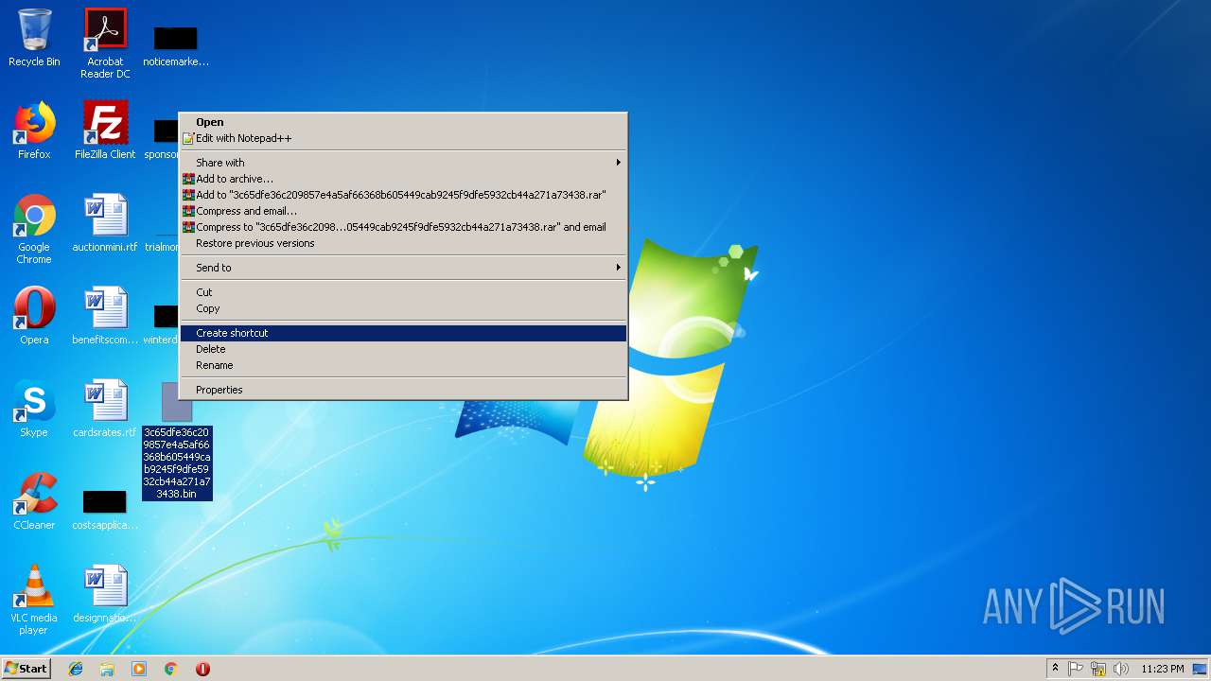Launch Opera from the taskbar
The image size is (1211, 681).
(202, 669)
